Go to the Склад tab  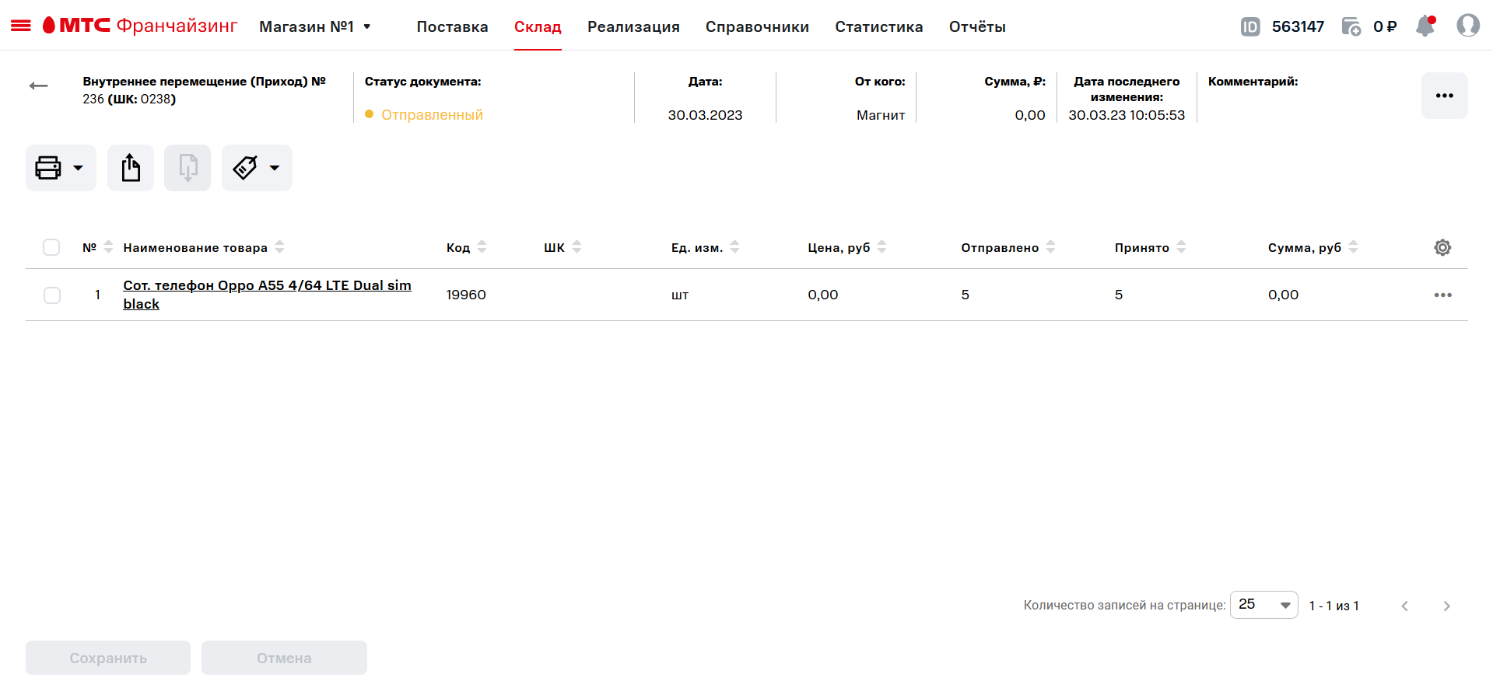538,26
